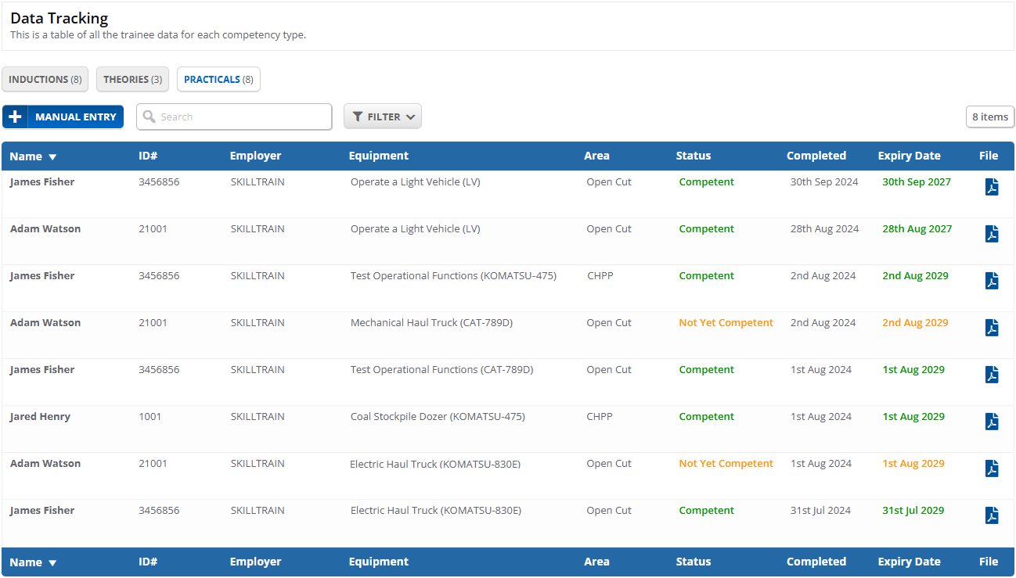Click the plus icon on Manual Entry
This screenshot has width=1016, height=578.
15,116
